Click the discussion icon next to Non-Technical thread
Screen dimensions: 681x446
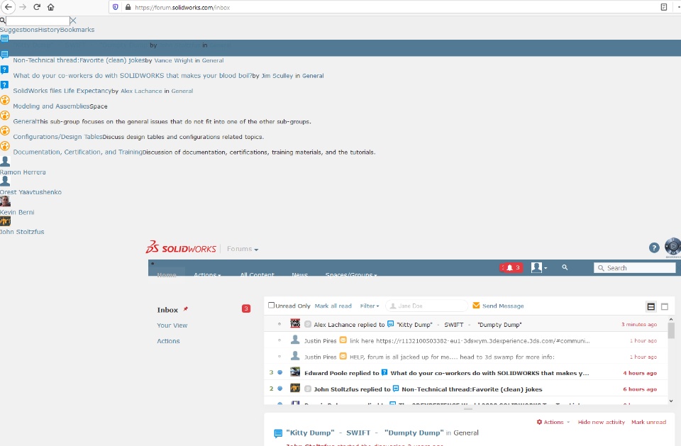(4, 55)
